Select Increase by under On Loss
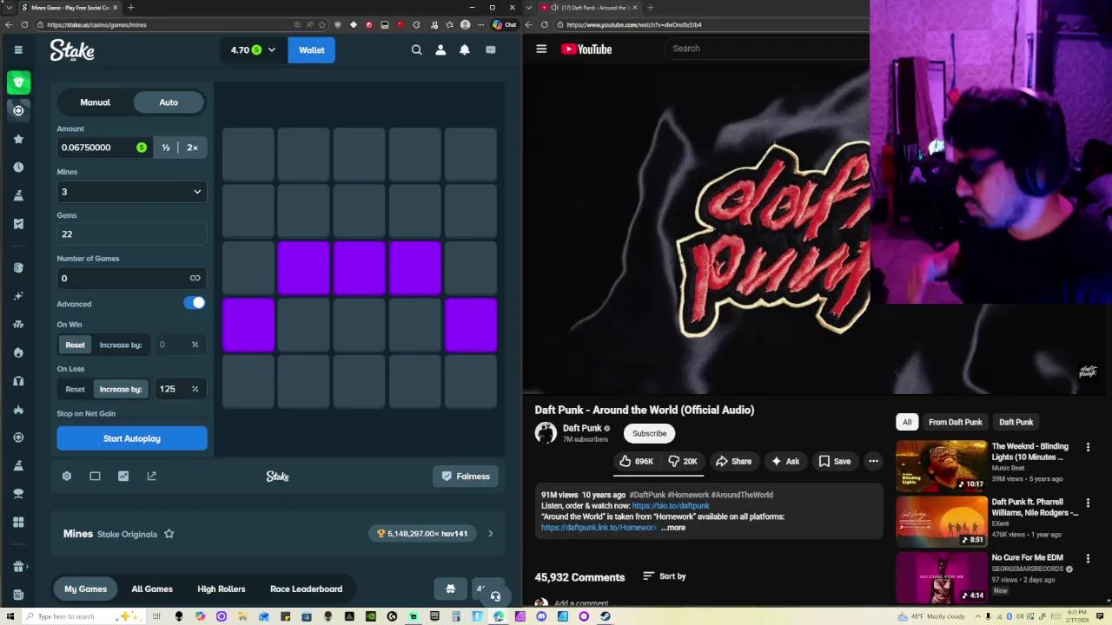The height and width of the screenshot is (625, 1112). [121, 389]
